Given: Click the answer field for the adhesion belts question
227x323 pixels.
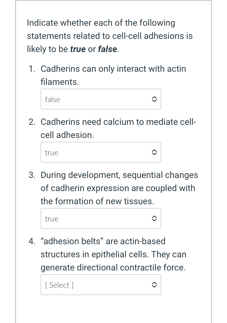Looking at the screenshot, I should (x=101, y=285).
